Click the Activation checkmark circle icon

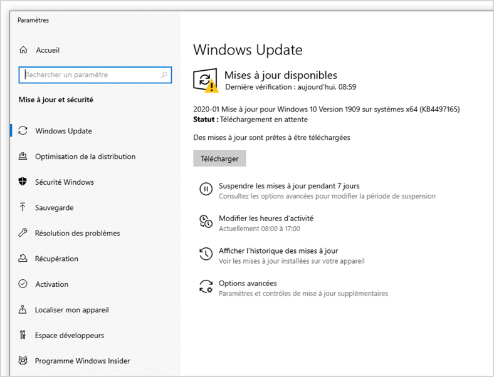(x=23, y=284)
